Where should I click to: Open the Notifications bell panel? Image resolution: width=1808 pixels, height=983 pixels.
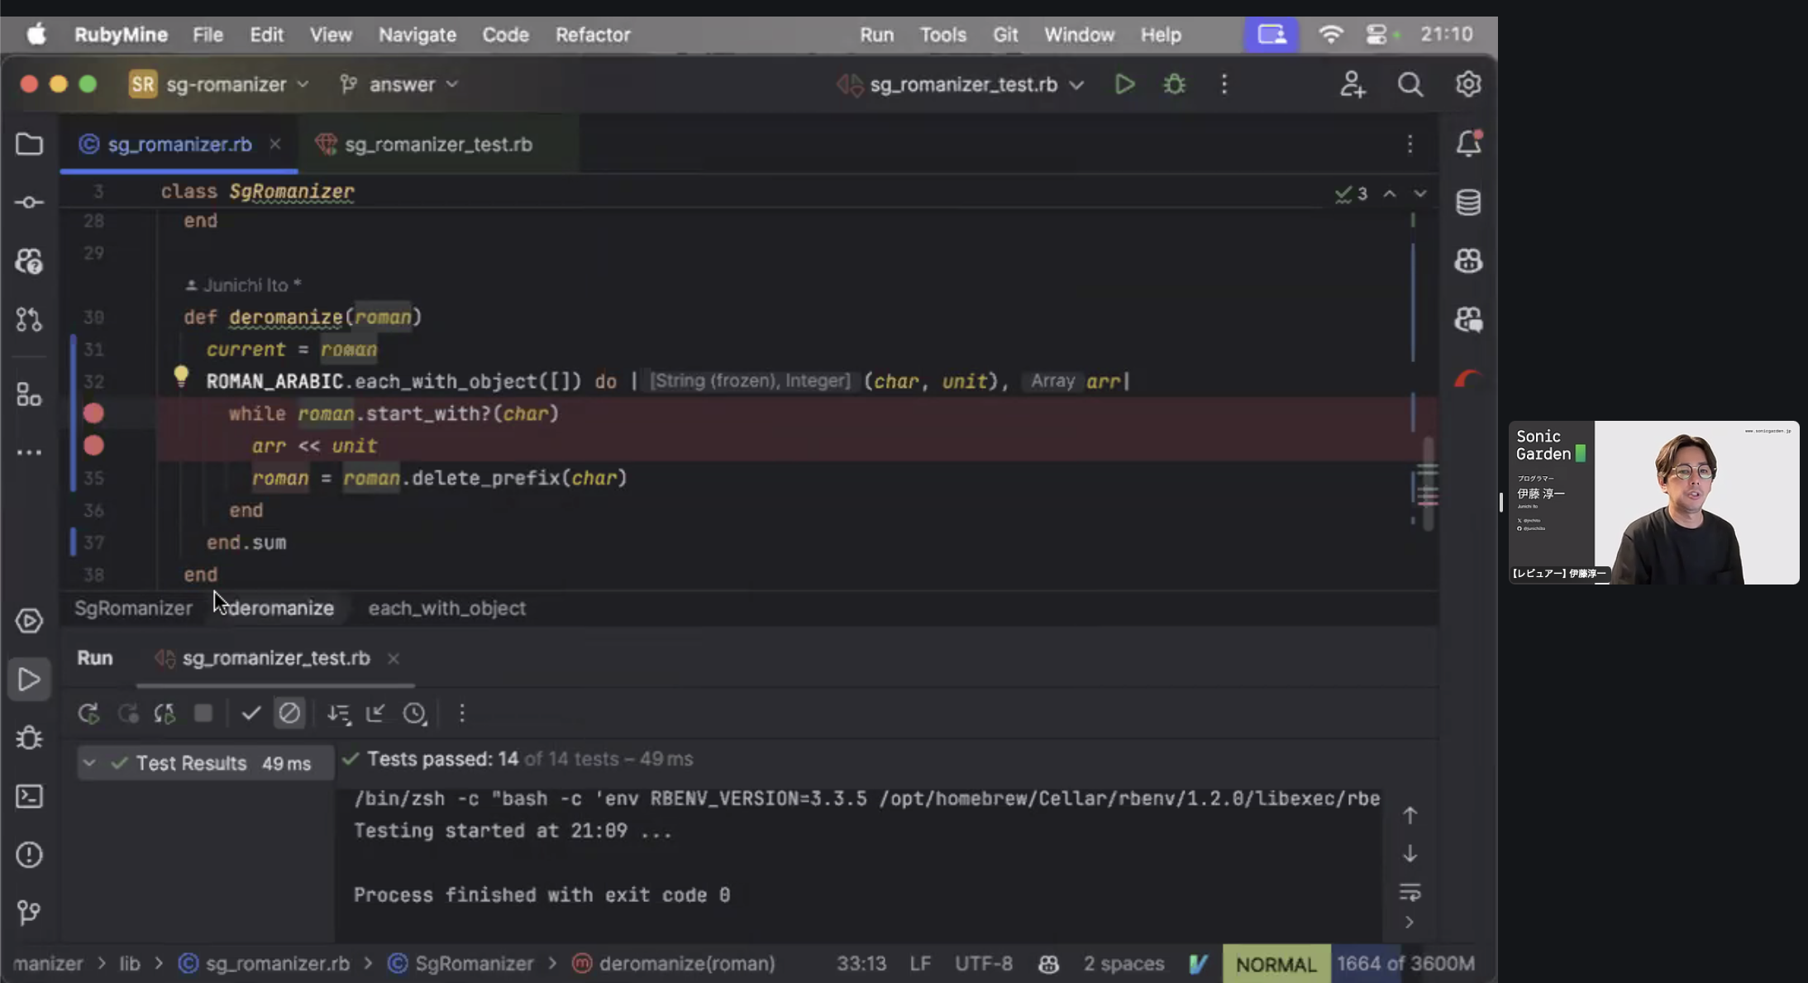click(1468, 144)
